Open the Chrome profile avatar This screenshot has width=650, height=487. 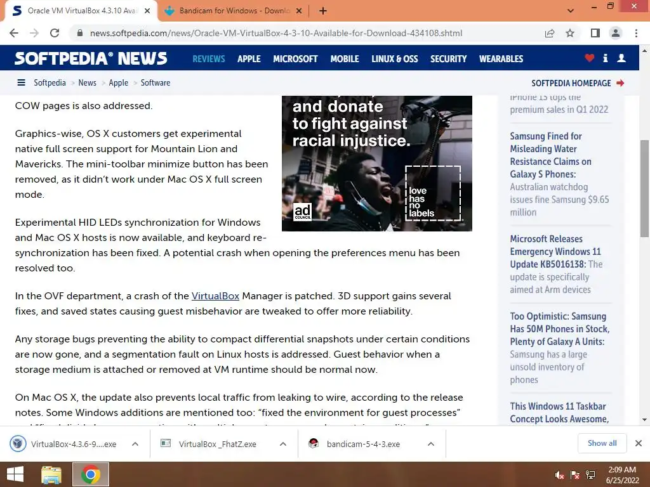[x=616, y=33]
